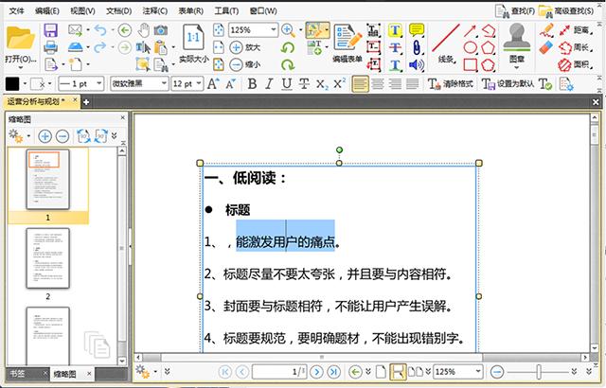Click the 查找(F) find button

(x=515, y=10)
